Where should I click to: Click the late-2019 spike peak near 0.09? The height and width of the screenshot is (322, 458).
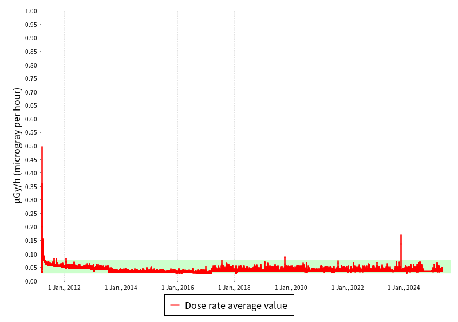[x=285, y=257]
